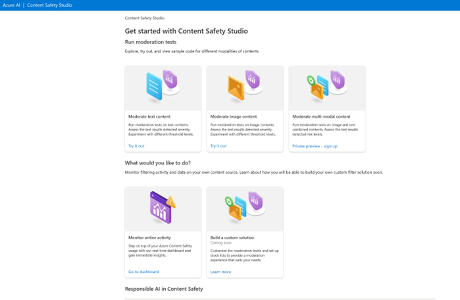
Task: Click the Moderate text content document icon
Action: 154,86
